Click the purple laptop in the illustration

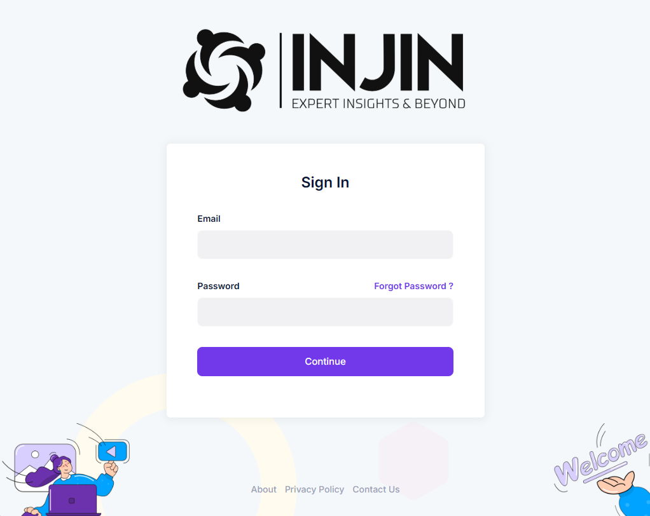[73, 500]
